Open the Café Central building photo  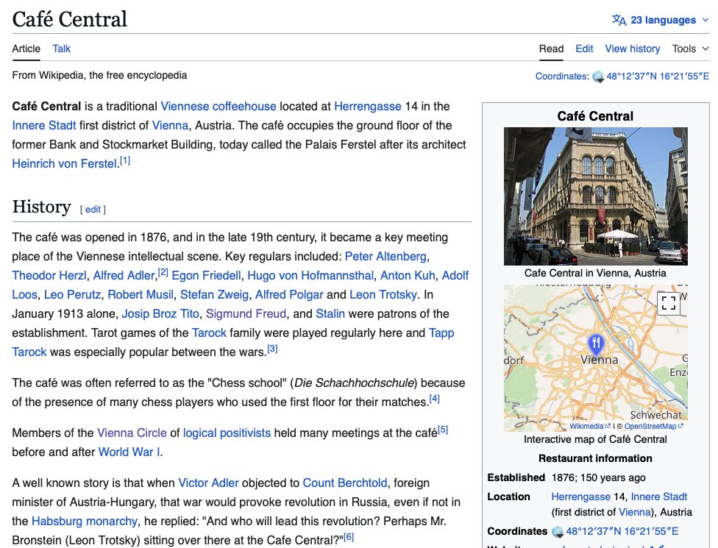coord(596,196)
